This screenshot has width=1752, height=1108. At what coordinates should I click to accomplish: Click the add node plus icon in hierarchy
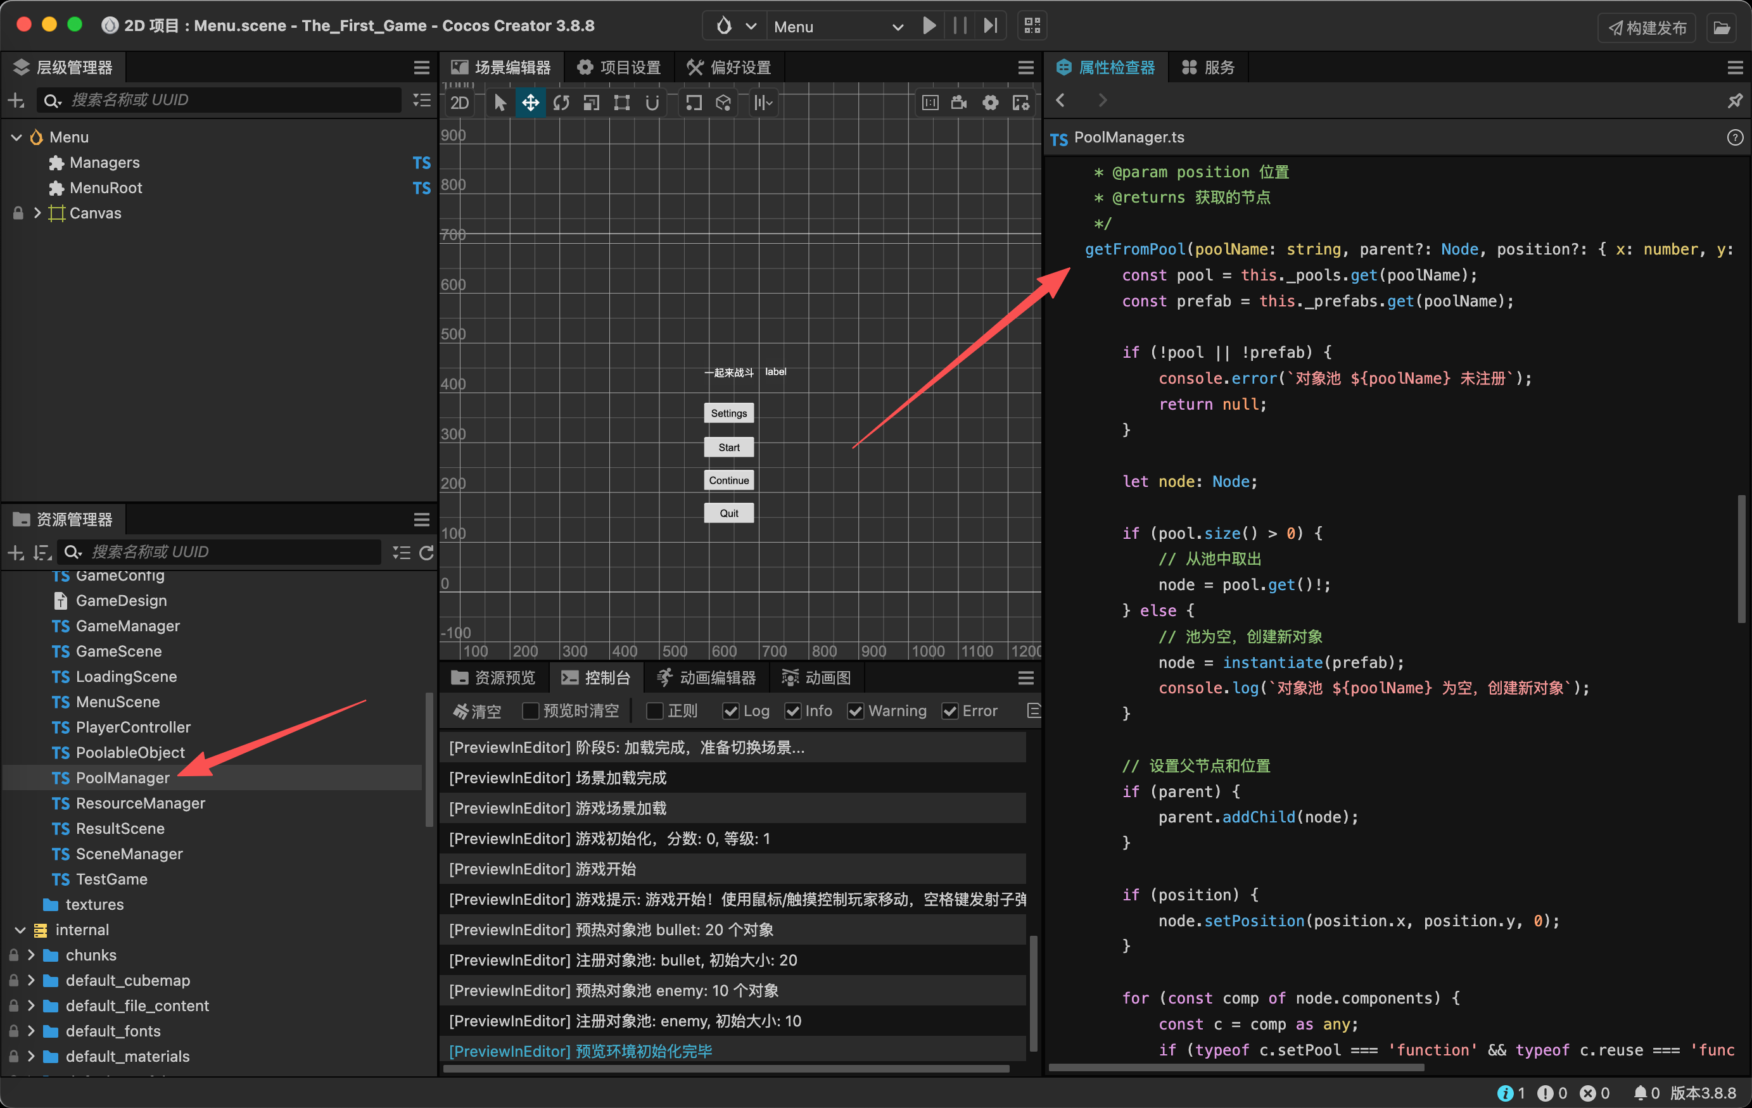click(x=16, y=101)
